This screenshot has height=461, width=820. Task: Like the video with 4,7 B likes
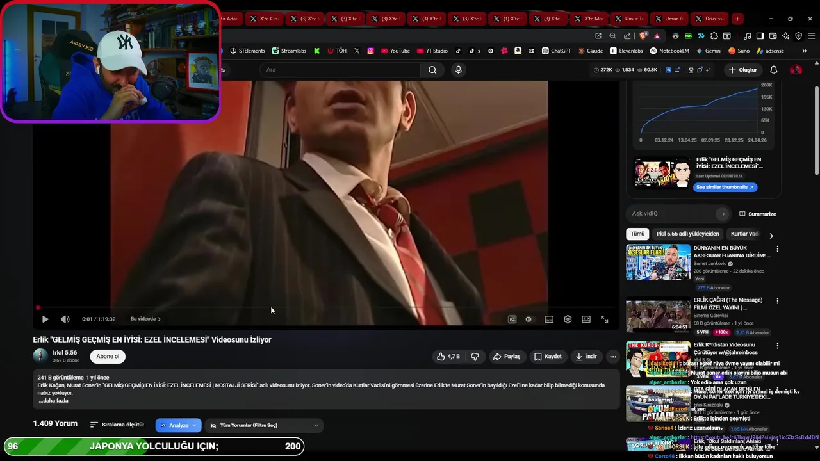point(448,357)
